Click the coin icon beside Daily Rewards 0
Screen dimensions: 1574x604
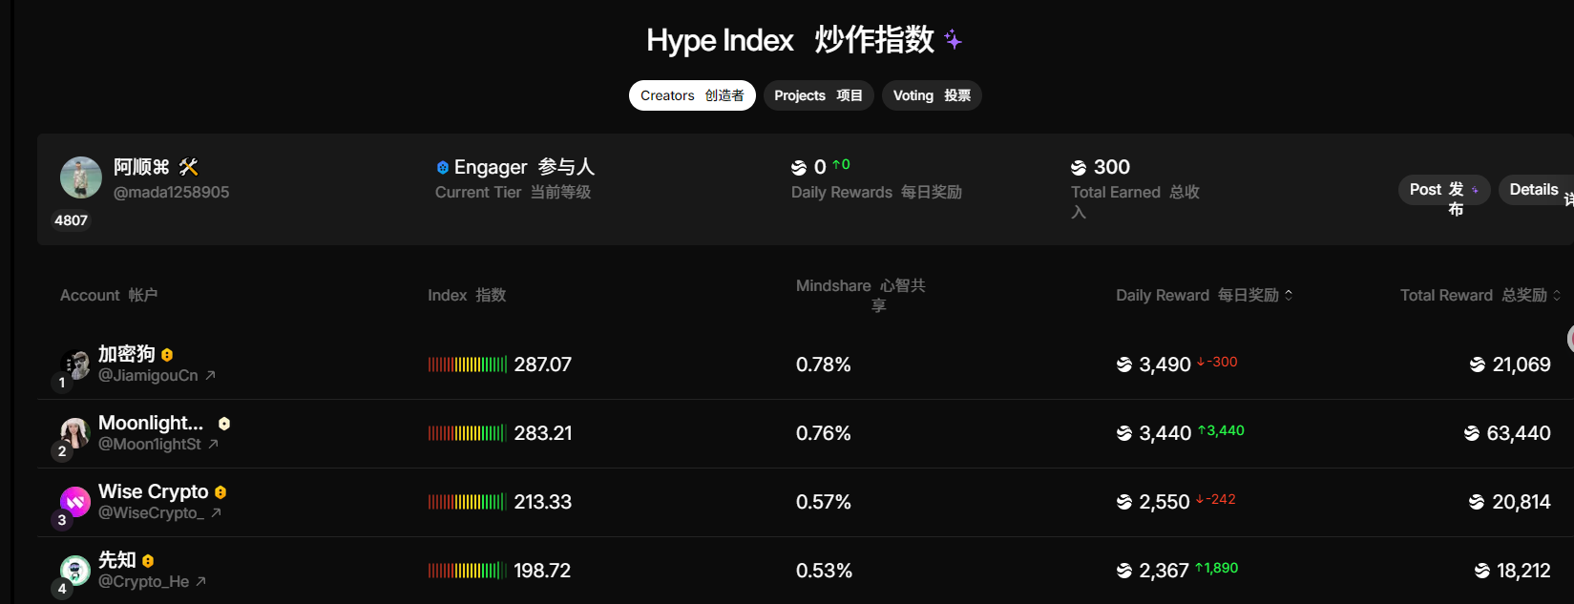click(799, 168)
